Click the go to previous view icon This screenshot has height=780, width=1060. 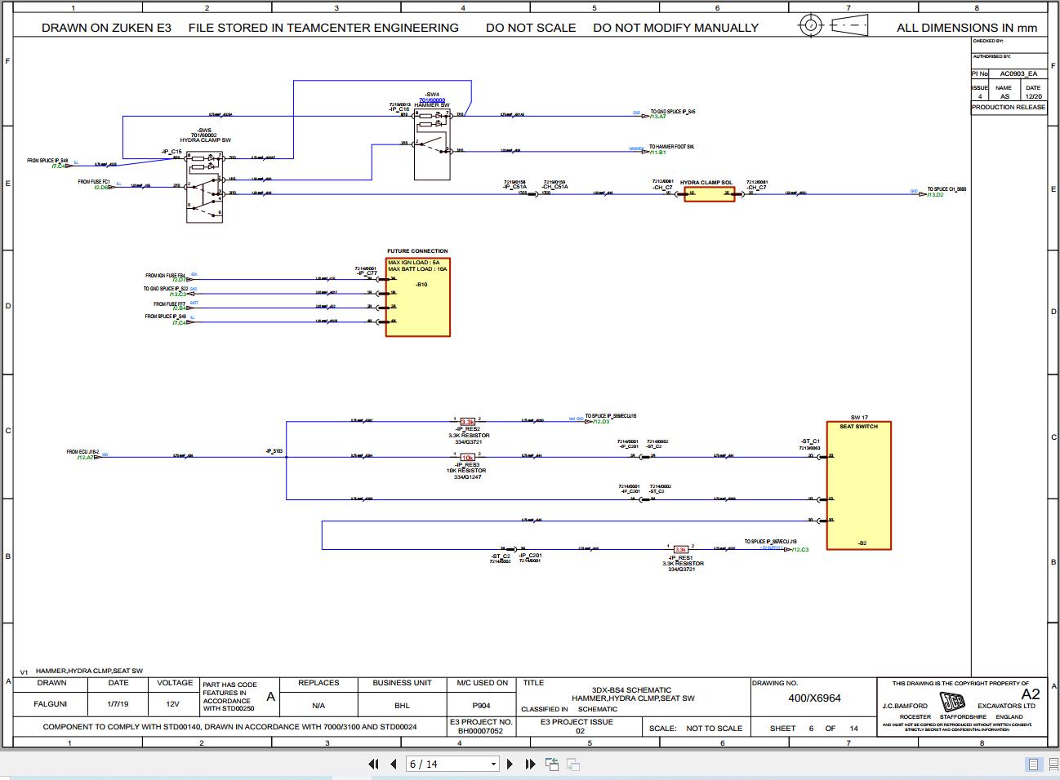click(552, 764)
